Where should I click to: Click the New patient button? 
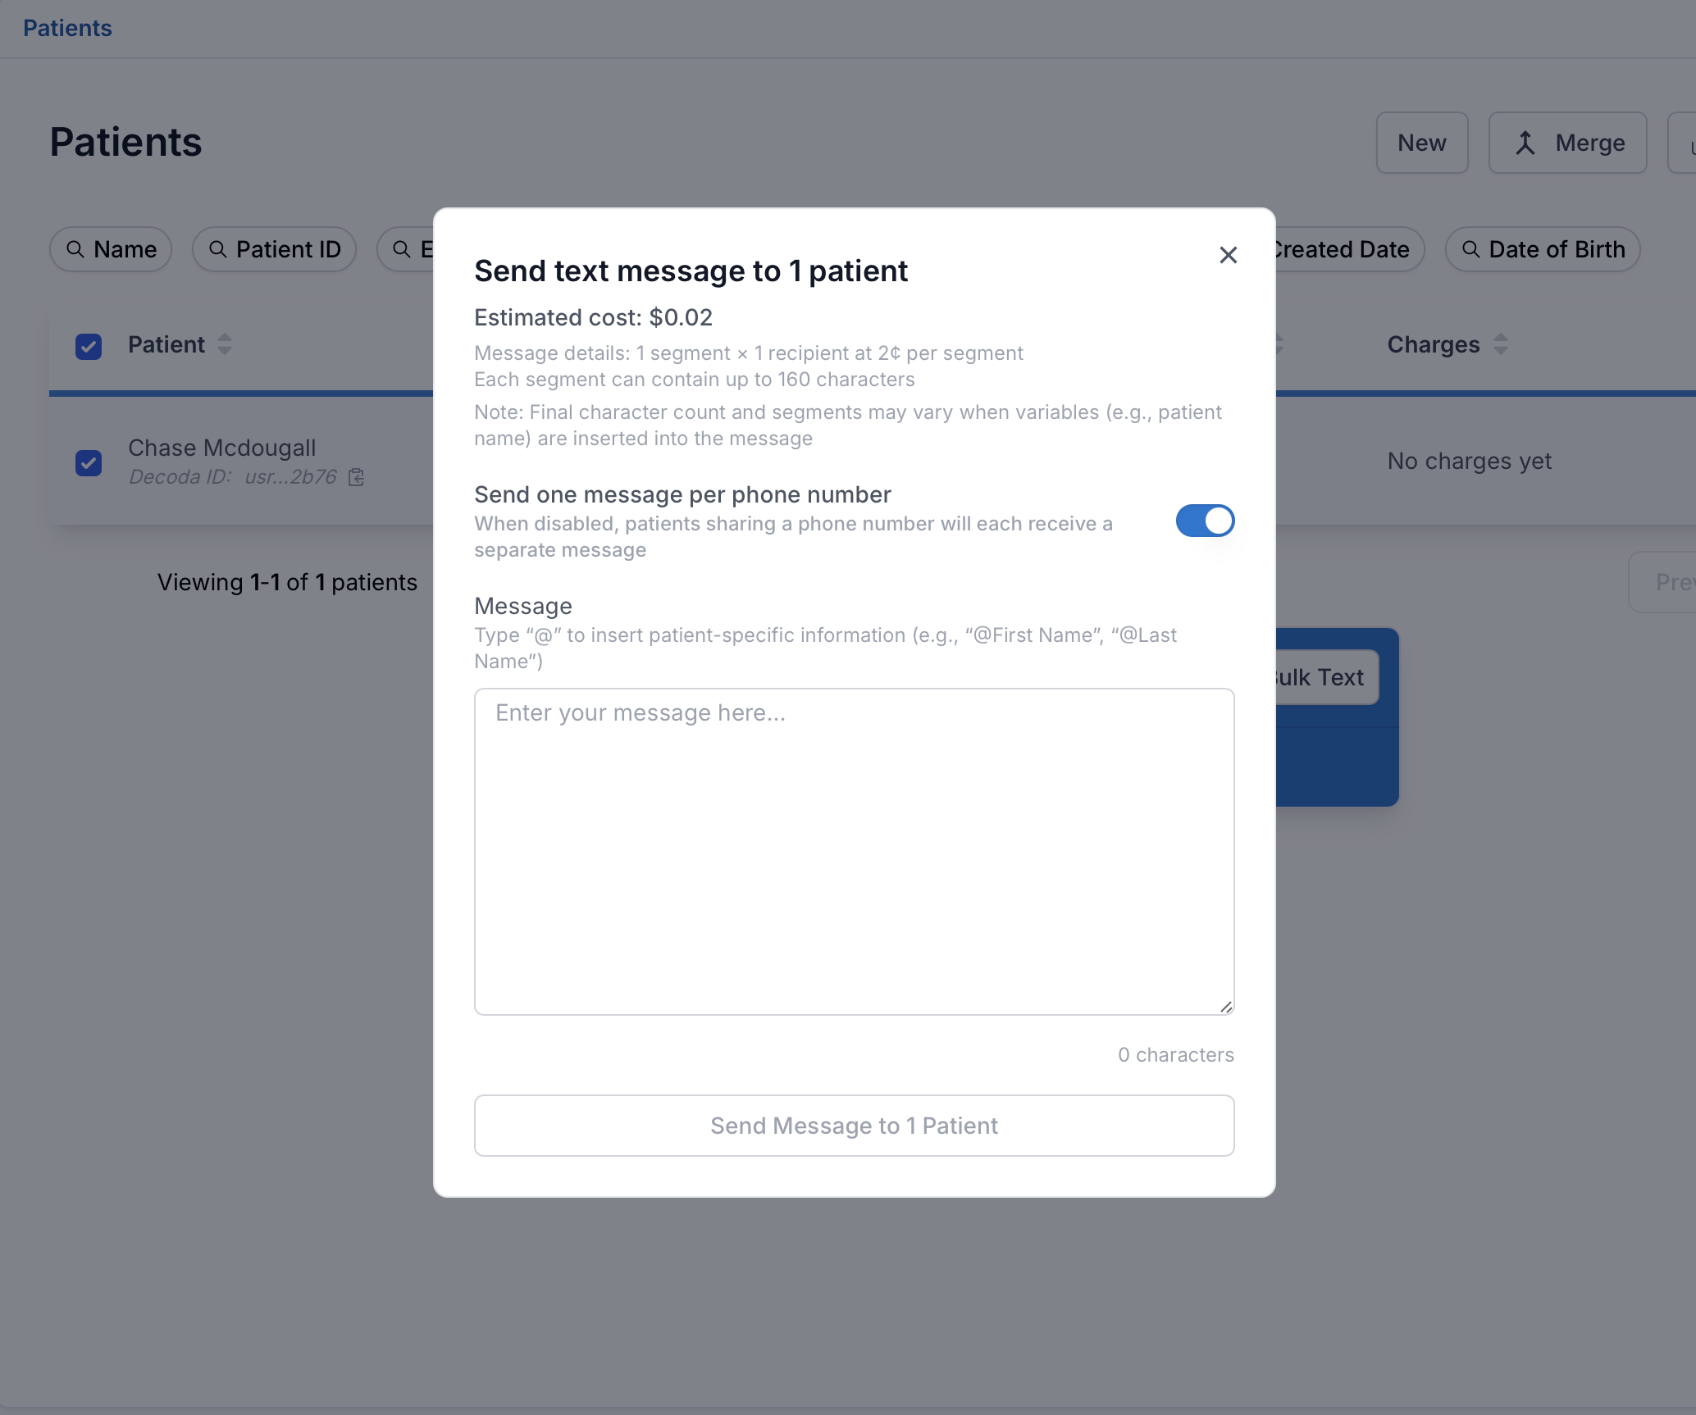pyautogui.click(x=1421, y=142)
